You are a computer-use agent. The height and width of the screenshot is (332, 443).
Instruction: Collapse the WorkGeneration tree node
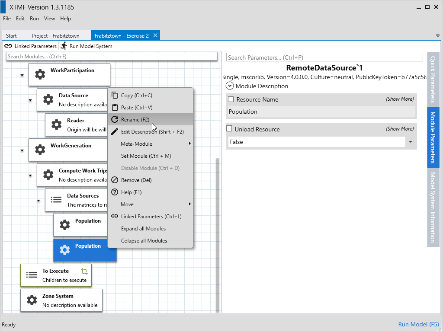tap(22, 150)
